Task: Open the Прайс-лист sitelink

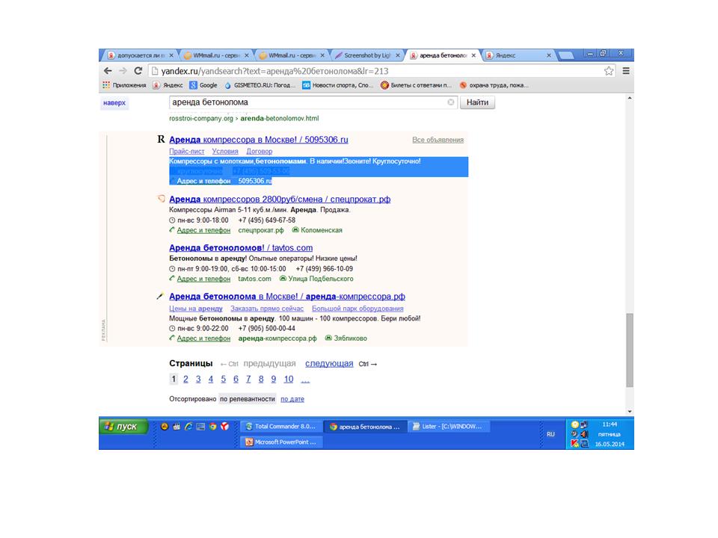Action: tap(187, 152)
